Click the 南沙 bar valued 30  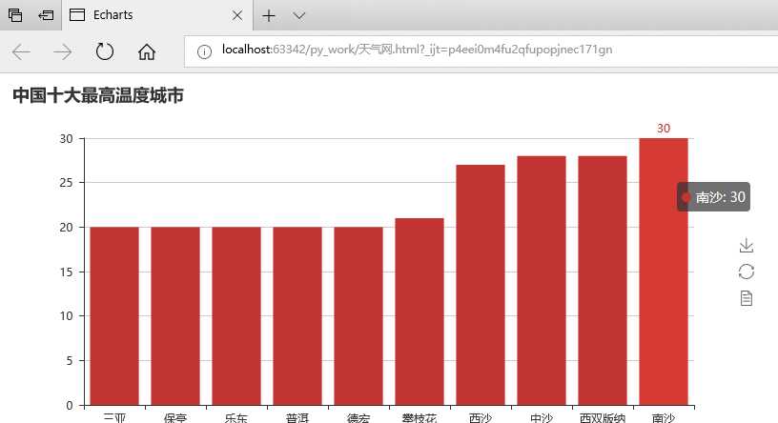664,272
